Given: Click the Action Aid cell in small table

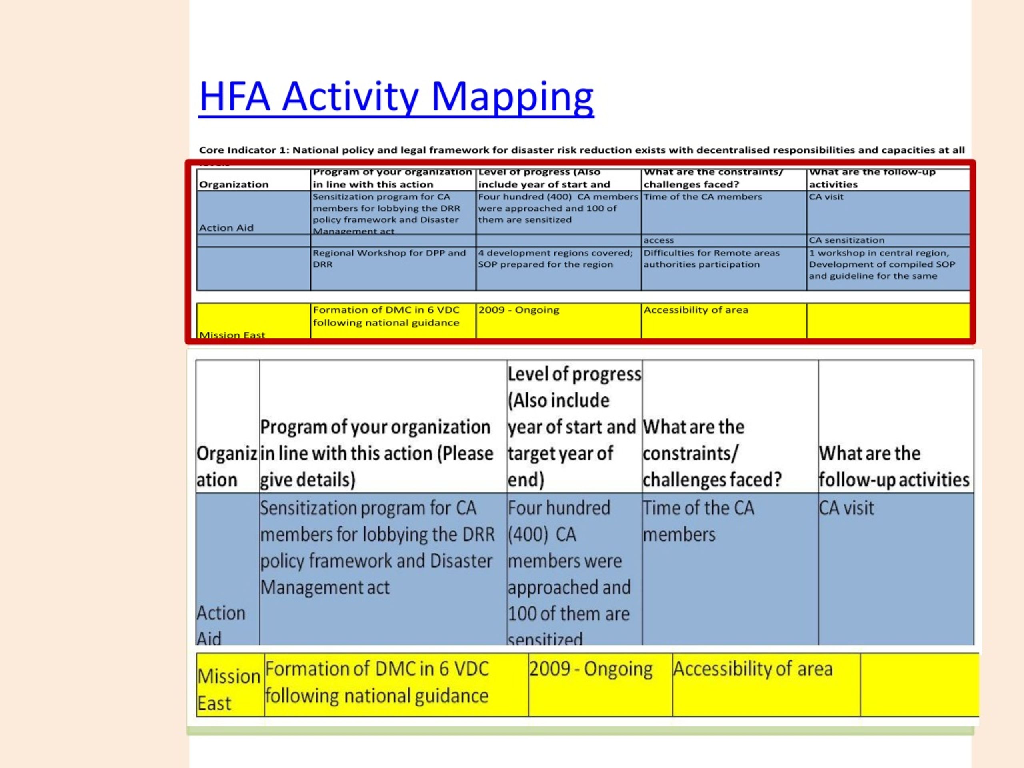Looking at the screenshot, I should pyautogui.click(x=254, y=212).
